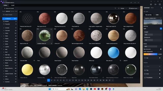The width and height of the screenshot is (163, 91).
Task: Click Unlock All Assets button
Action: [x=9, y=8]
